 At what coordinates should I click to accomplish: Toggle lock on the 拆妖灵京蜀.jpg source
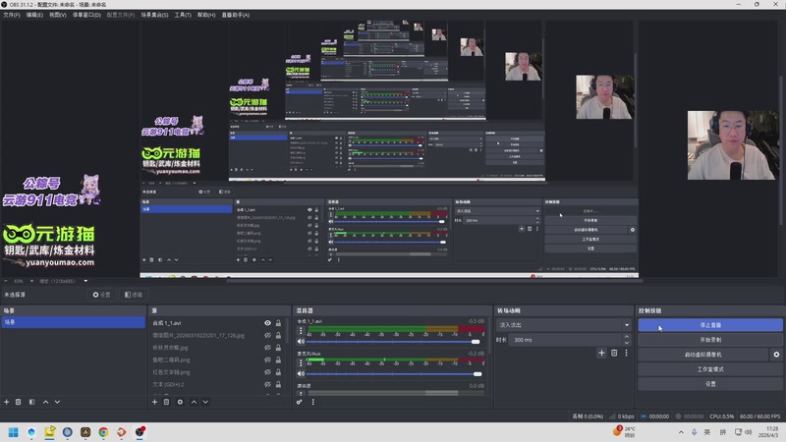278,348
